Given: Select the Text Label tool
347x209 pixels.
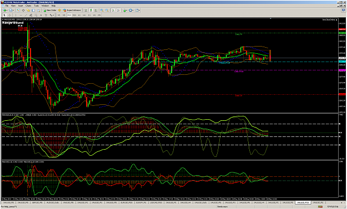Looking at the screenshot, I should [x=46, y=15].
